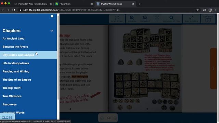Image resolution: width=219 pixels, height=123 pixels.
Task: Close the Power Kids tab
Action: pyautogui.click(x=92, y=4)
